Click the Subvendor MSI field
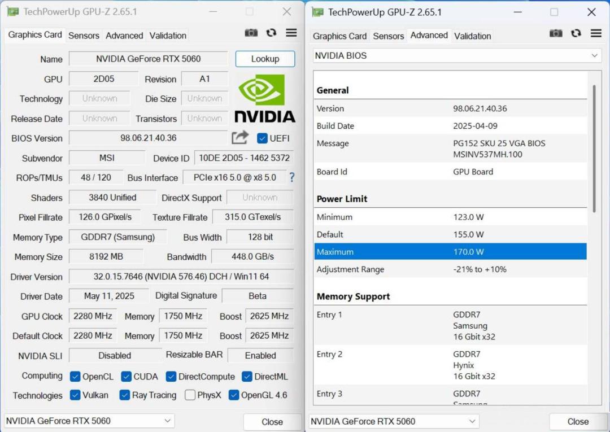Viewport: 610px width, 432px height. pyautogui.click(x=107, y=158)
